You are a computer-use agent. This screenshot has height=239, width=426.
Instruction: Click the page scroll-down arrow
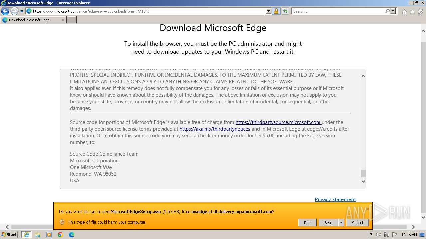[x=423, y=217]
